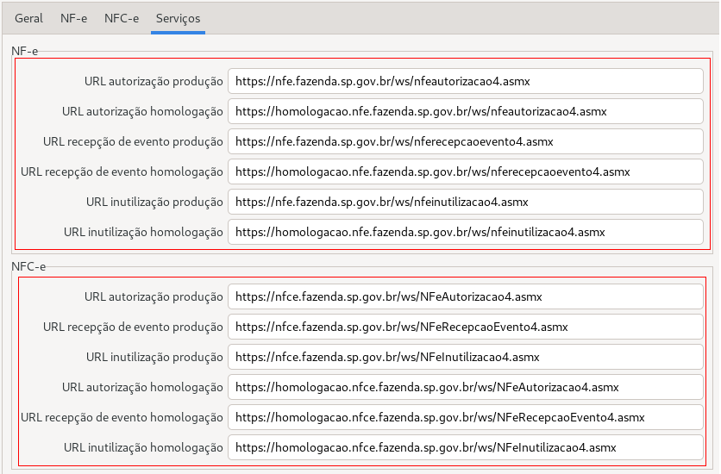Select the Serviços tab
The width and height of the screenshot is (721, 474).
point(178,17)
